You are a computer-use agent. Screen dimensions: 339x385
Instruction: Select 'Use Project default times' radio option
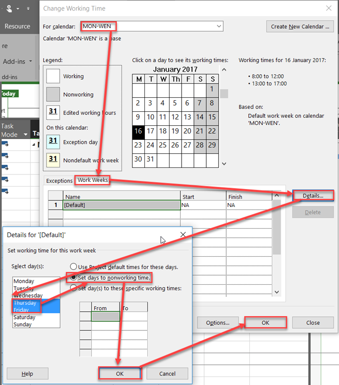(x=74, y=267)
